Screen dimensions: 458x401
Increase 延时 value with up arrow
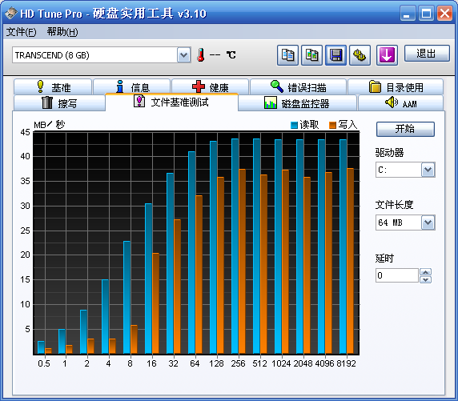coord(425,272)
